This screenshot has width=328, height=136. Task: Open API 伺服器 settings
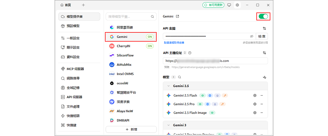[79, 97]
